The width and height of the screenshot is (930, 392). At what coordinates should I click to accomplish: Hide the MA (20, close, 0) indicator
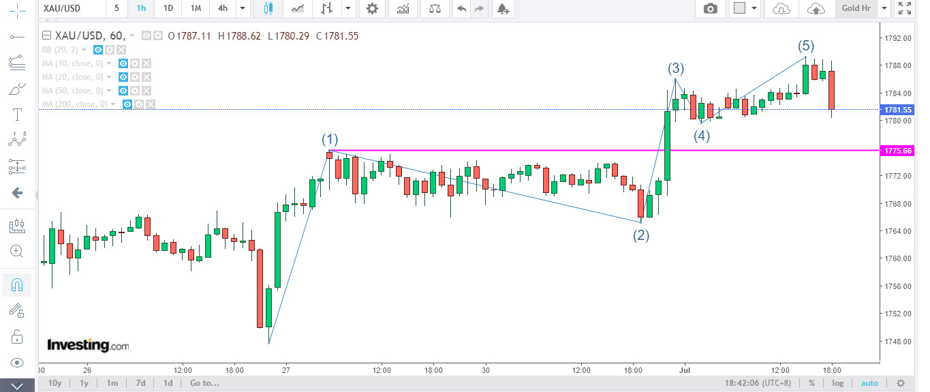point(123,77)
